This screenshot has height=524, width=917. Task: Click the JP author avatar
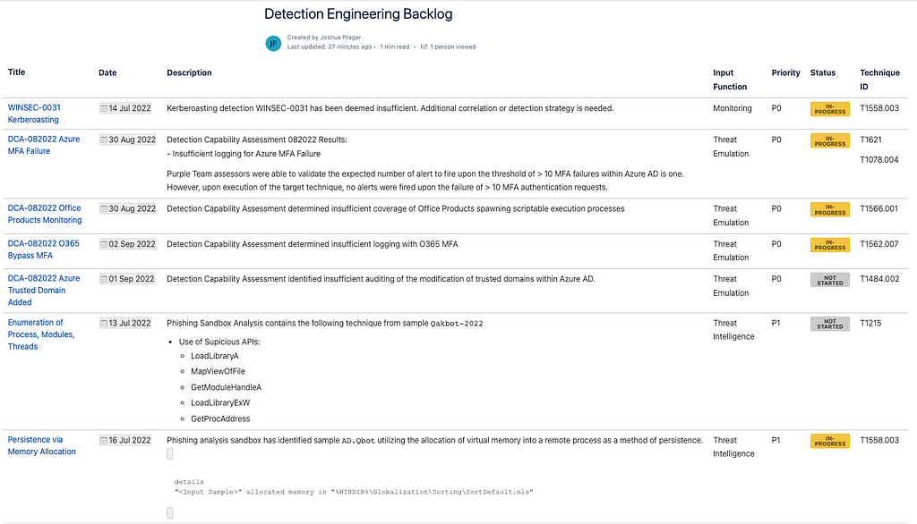tap(273, 43)
